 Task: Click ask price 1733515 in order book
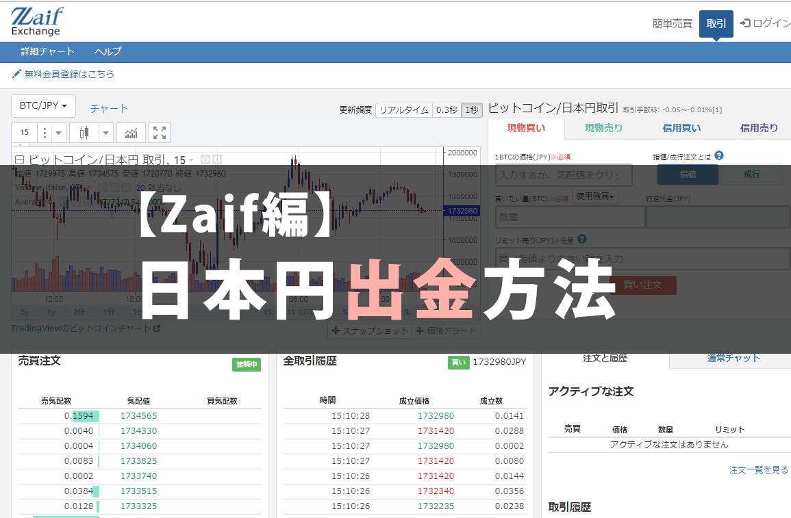coord(139,491)
